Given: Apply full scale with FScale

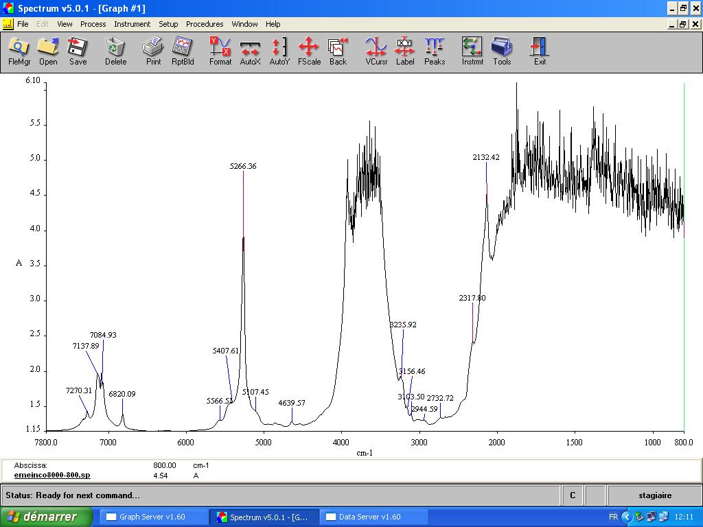Looking at the screenshot, I should coord(309,51).
